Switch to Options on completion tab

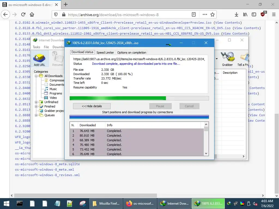click(132, 53)
